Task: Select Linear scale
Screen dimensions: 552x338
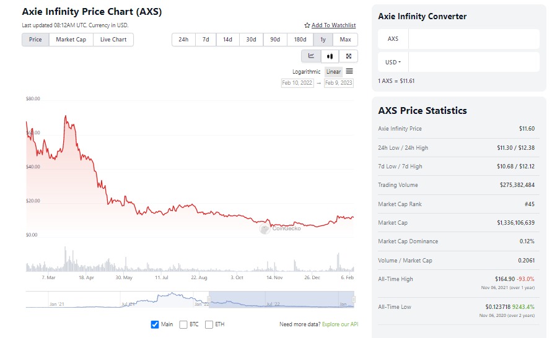Action: click(333, 72)
